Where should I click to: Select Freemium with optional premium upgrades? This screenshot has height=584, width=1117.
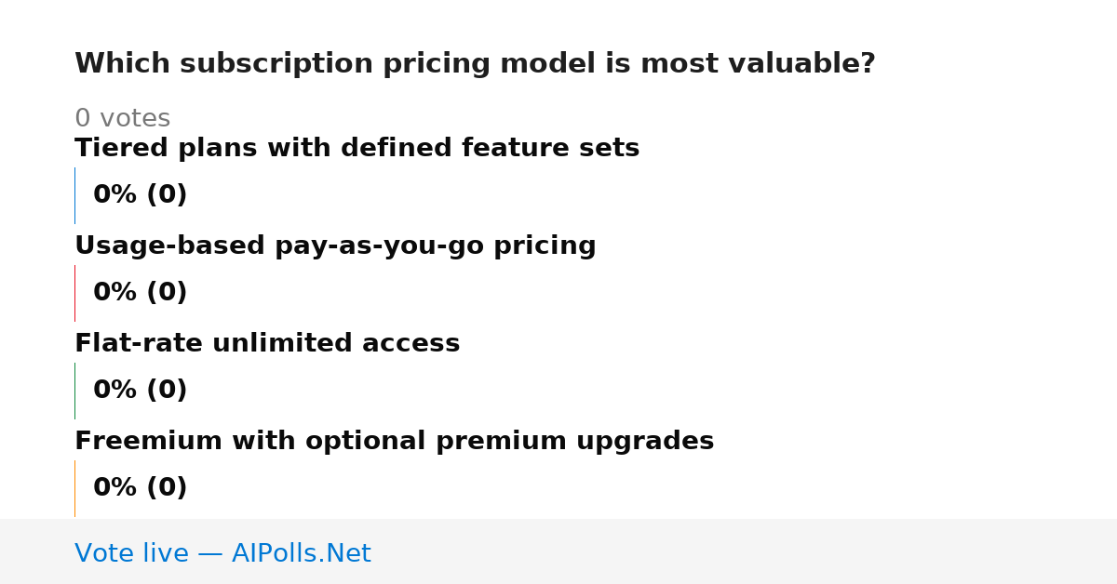click(394, 442)
